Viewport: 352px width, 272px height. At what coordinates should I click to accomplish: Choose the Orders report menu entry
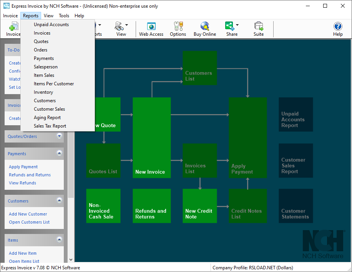58,50
